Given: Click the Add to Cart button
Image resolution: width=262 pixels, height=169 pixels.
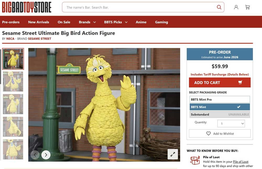Looking at the screenshot, I should click(x=220, y=83).
